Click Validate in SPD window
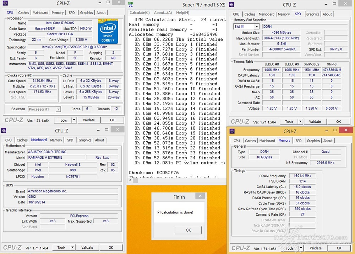The image size is (355, 254). 315,122
